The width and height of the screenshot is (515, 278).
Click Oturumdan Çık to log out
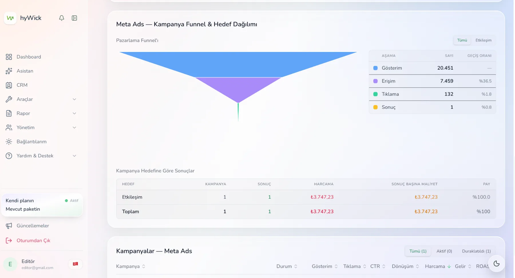pos(33,241)
